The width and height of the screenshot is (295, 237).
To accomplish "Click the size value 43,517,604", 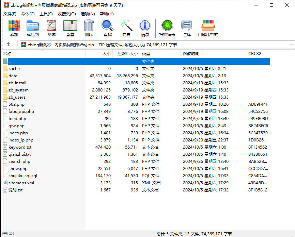I will click(100, 76).
